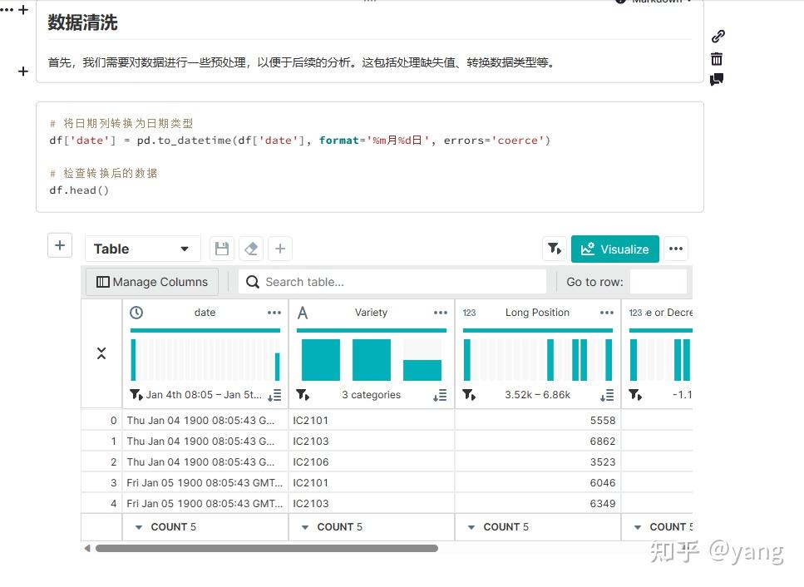Collapse the index column with the X icon
This screenshot has width=804, height=587.
101,353
